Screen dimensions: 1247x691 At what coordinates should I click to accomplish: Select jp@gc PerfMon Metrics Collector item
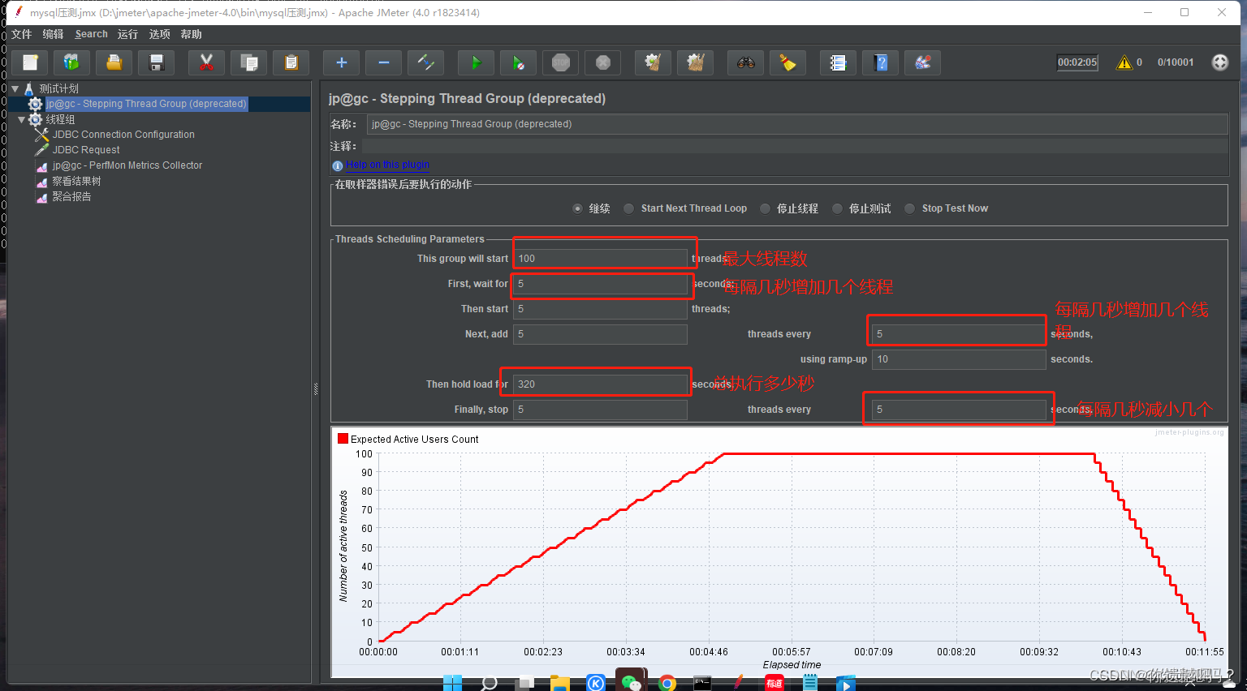pos(127,165)
